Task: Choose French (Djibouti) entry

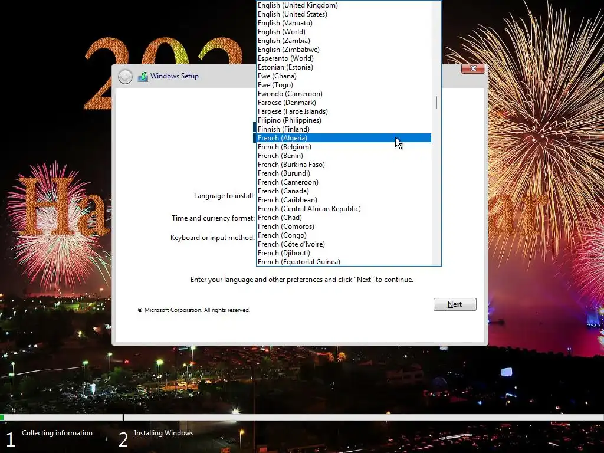Action: tap(344, 253)
